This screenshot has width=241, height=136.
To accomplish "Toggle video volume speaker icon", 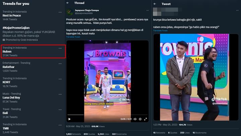I will (x=135, y=119).
